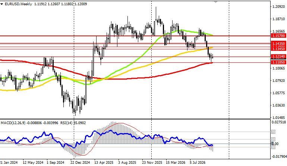This screenshot has width=287, height=166.
Task: Click the 15 Mar 2026 date label
Action: pos(176,163)
